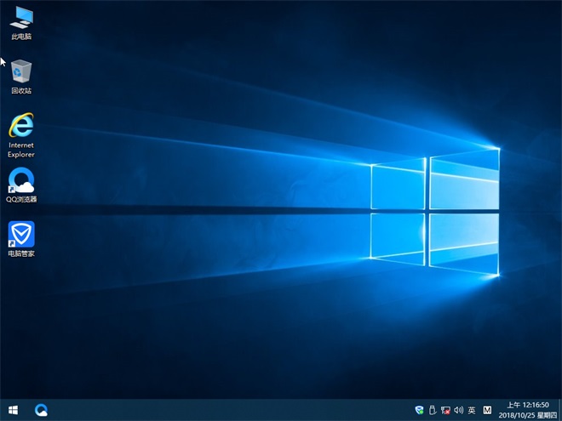Click the "电脑管家" text label on desktop
Screen dimensions: 562x421
tap(21, 253)
